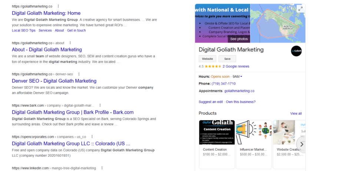Open the business photo thumbnail

coord(222,23)
